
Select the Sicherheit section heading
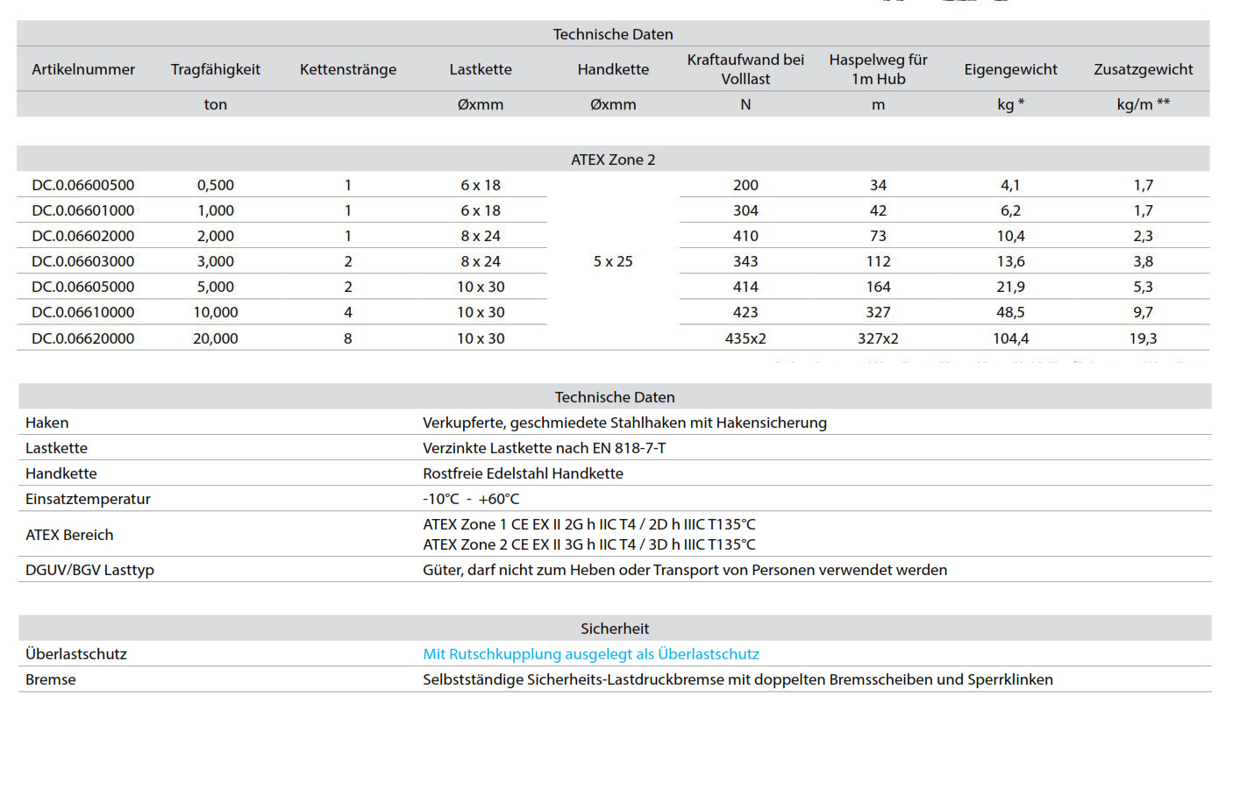615,629
